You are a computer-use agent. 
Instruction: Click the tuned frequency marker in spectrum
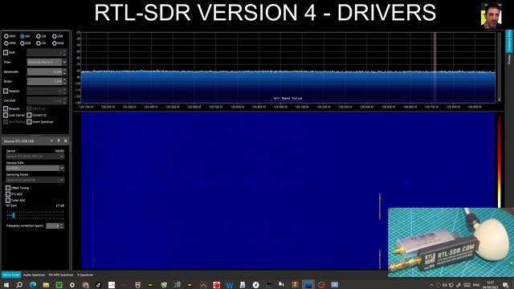point(435,67)
